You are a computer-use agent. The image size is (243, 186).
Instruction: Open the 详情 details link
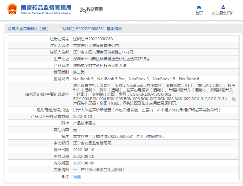tap(77, 177)
